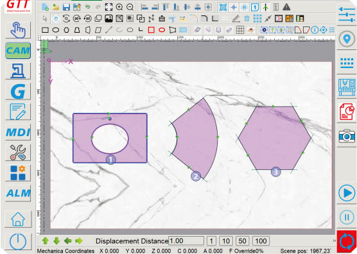357x254 pixels.
Task: Switch to the G code tab
Action: 18,92
